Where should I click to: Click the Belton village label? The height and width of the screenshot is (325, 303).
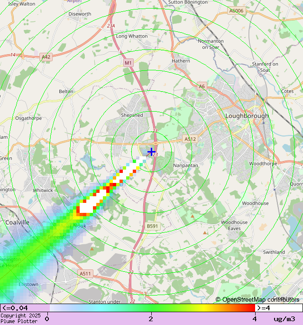tap(66, 91)
